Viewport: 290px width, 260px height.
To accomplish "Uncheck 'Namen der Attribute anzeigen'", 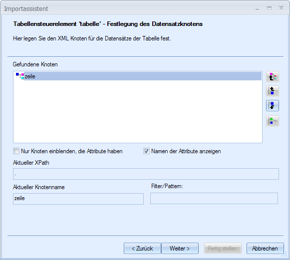I will coord(146,151).
